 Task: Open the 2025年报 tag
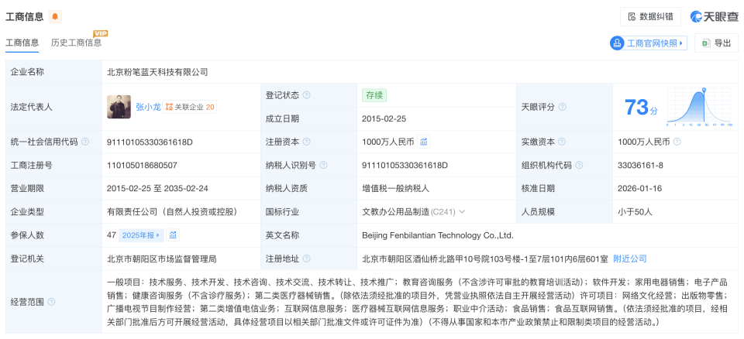tap(141, 235)
